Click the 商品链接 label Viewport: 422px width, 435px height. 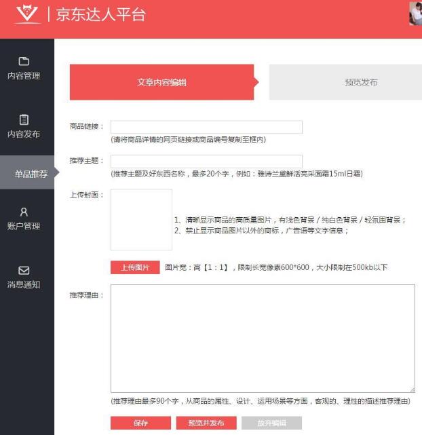coord(87,126)
